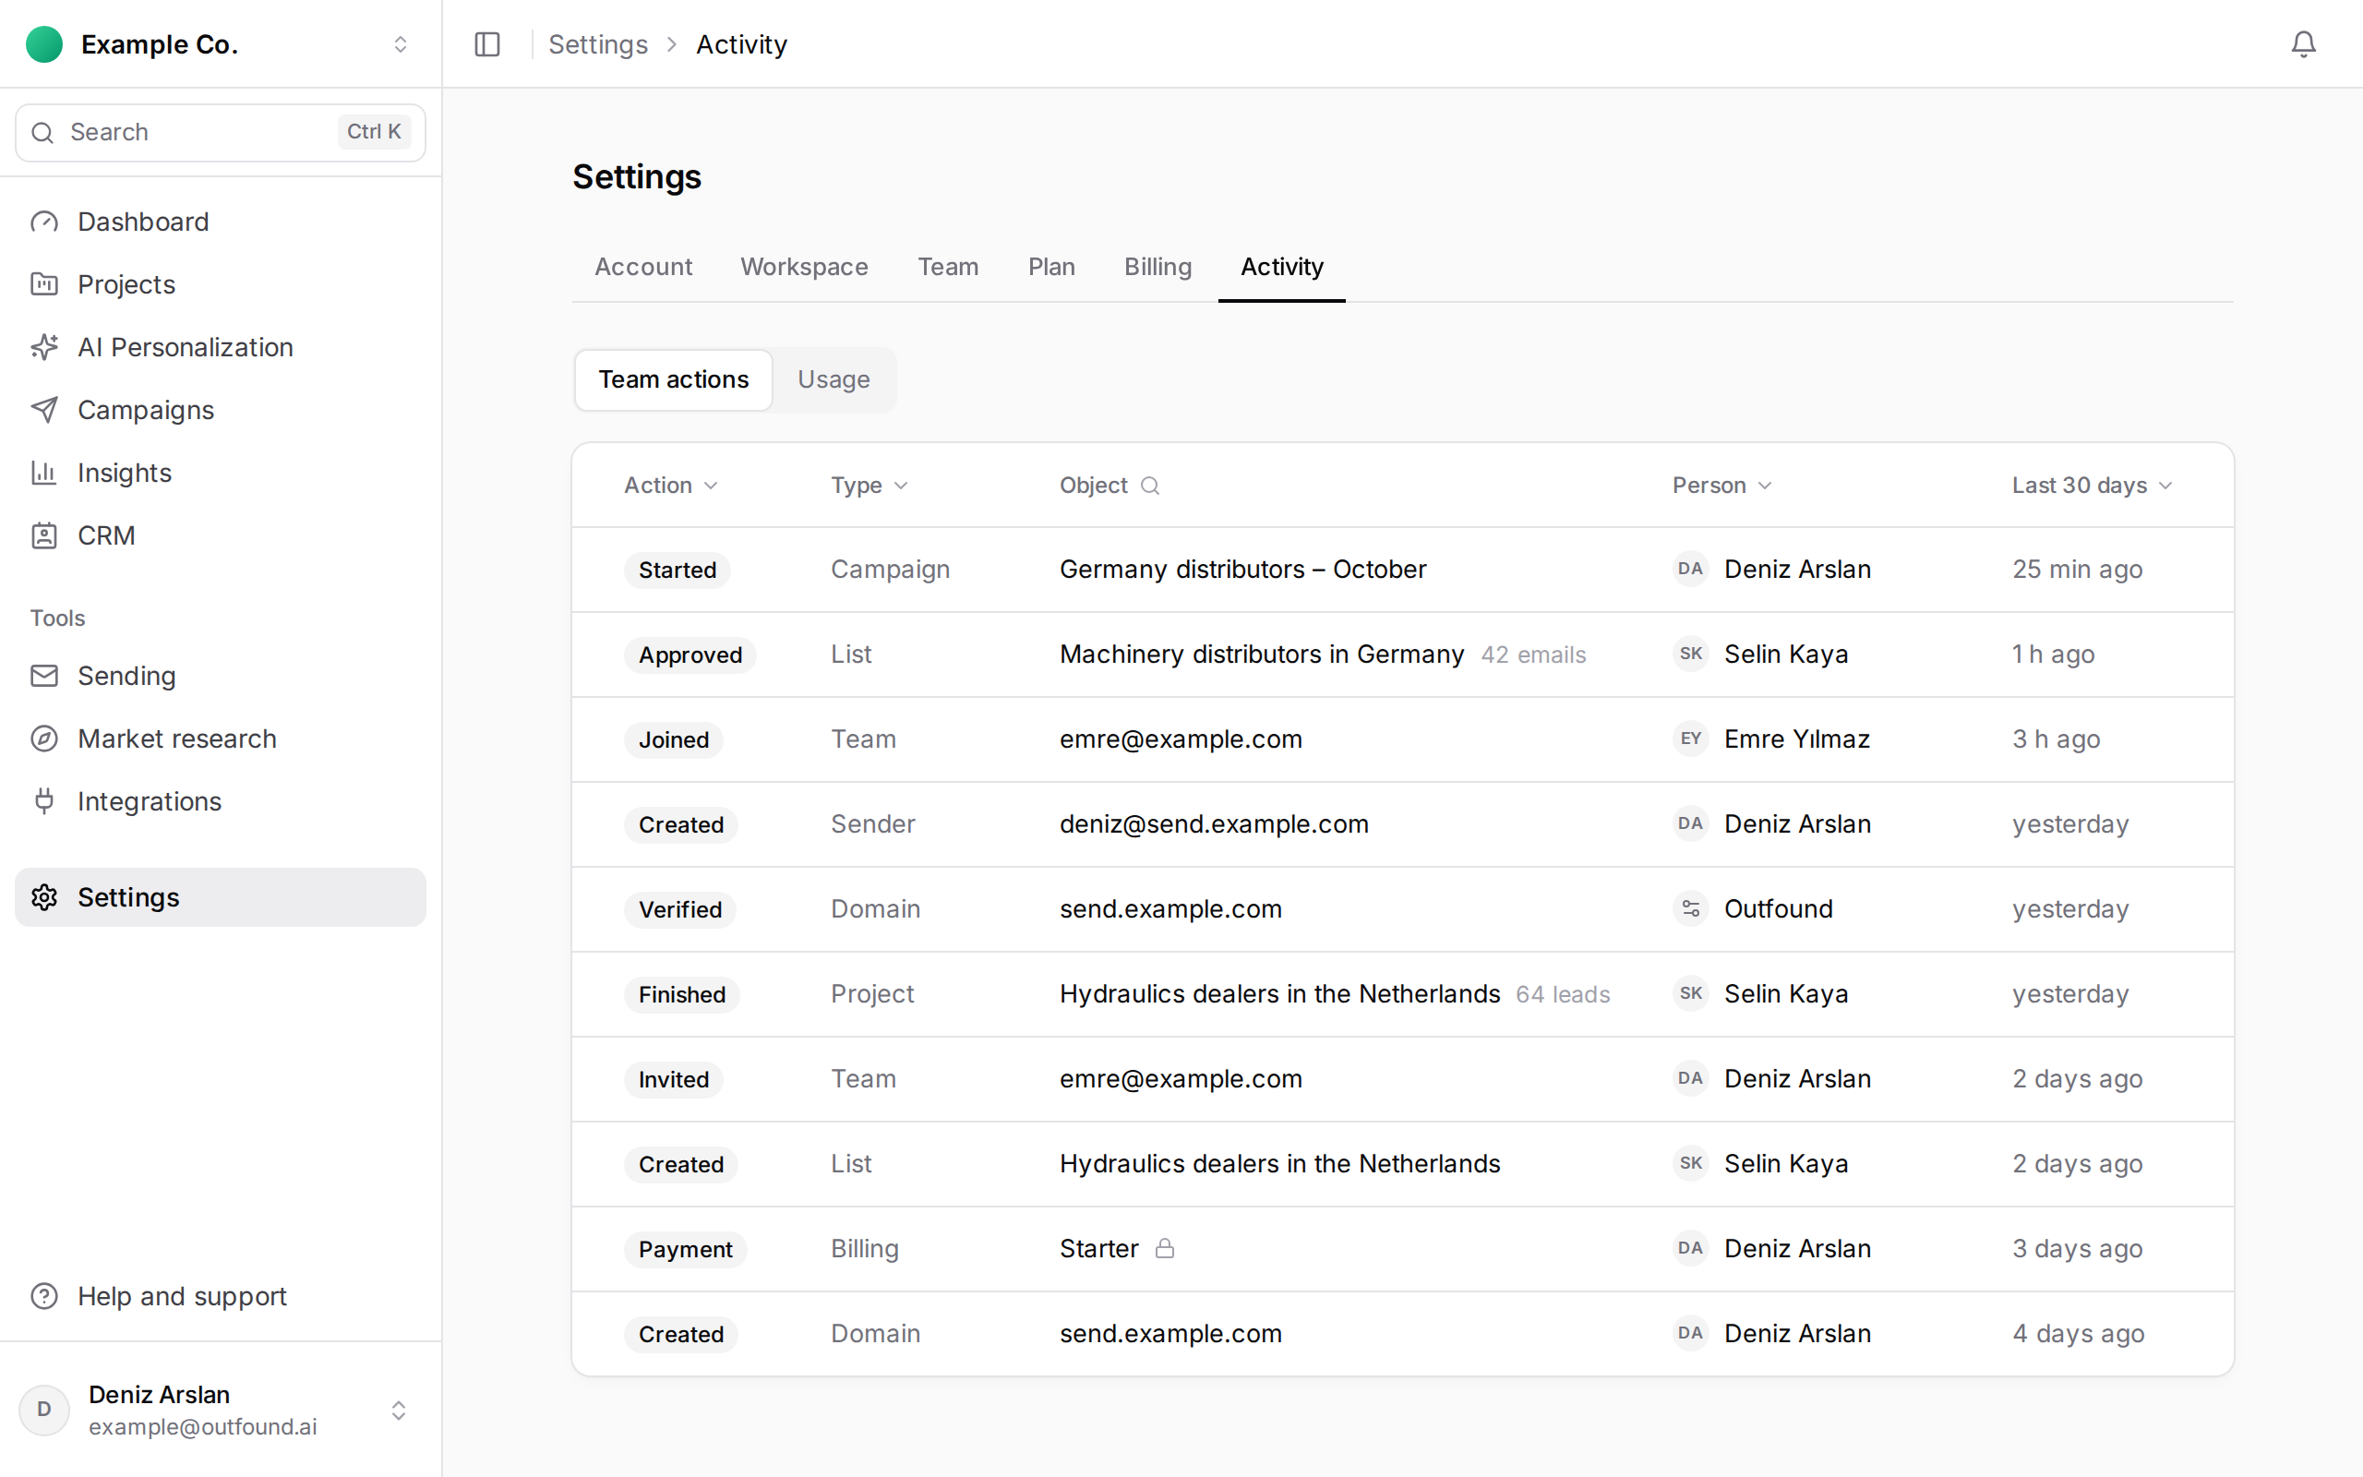Focus the Search input field
The width and height of the screenshot is (2363, 1477).
[221, 132]
